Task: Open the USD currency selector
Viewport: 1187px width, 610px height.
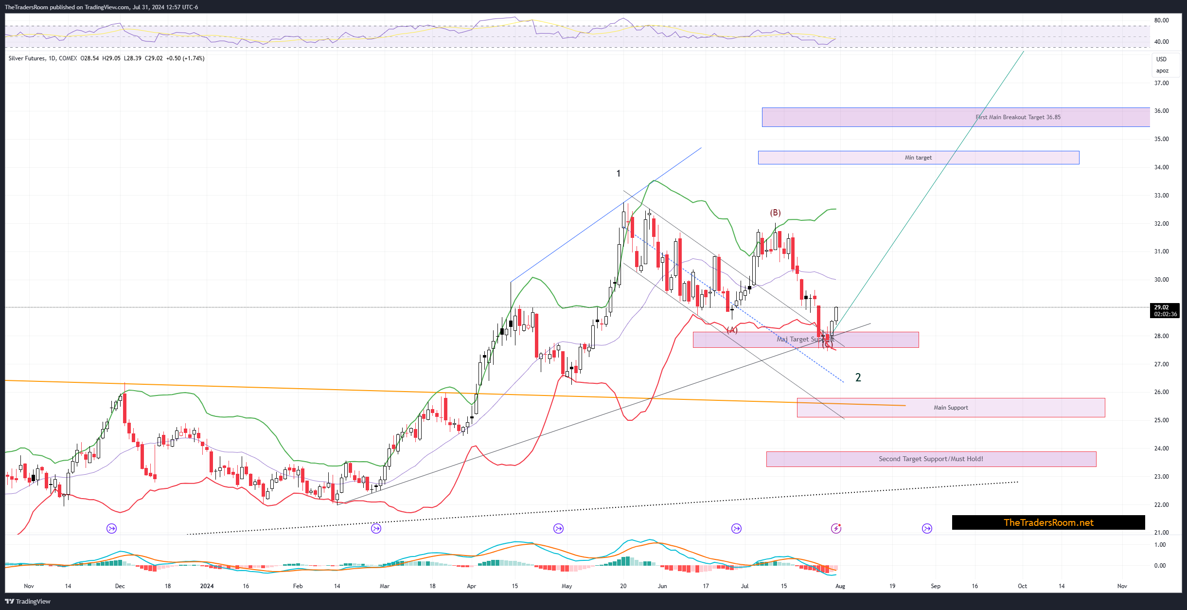Action: click(1161, 59)
